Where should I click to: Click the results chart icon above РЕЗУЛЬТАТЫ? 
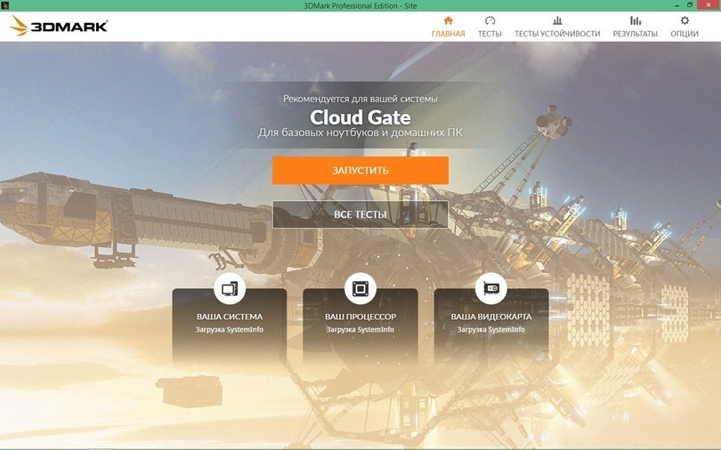pos(635,20)
